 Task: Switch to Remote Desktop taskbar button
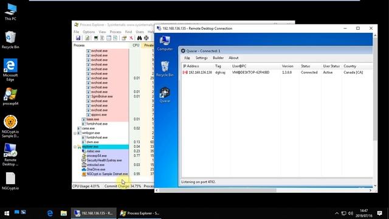point(94,214)
